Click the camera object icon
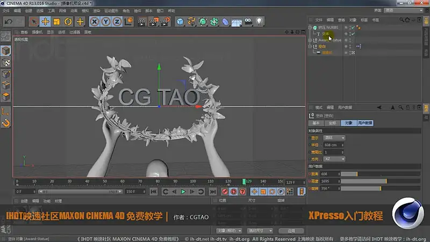The height and width of the screenshot is (242, 430). tap(248, 22)
